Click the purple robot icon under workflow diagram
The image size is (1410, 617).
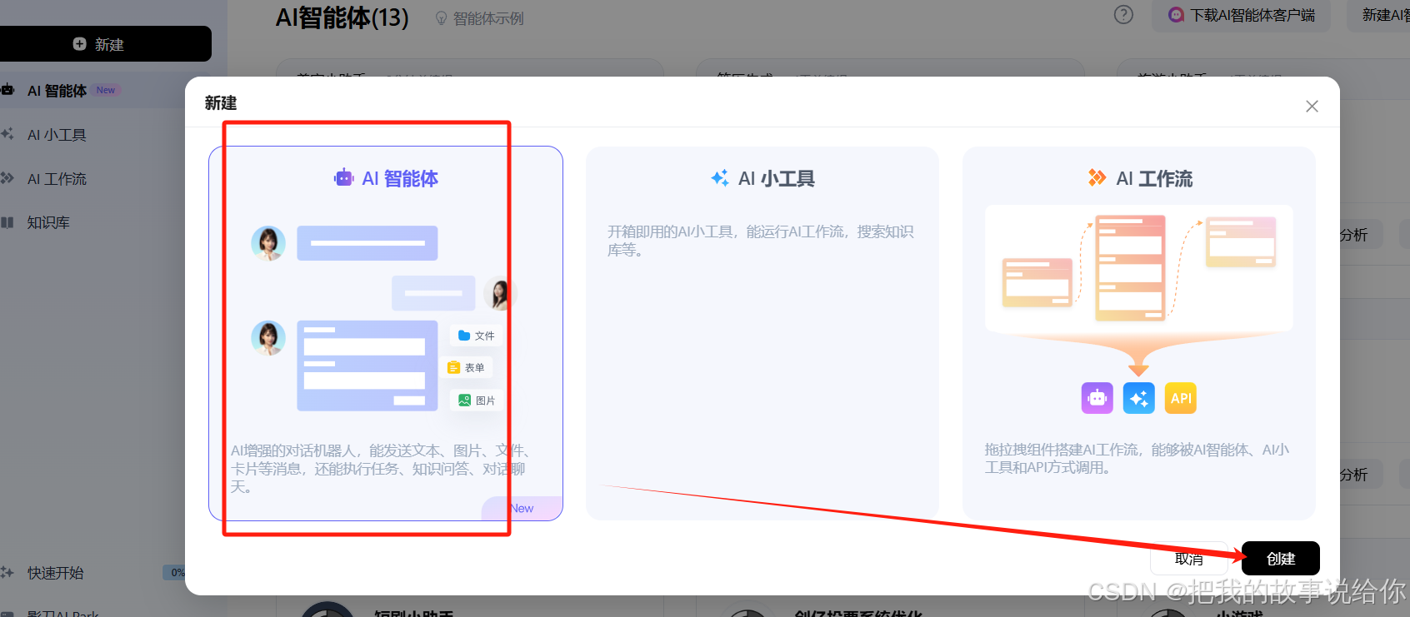(x=1097, y=398)
